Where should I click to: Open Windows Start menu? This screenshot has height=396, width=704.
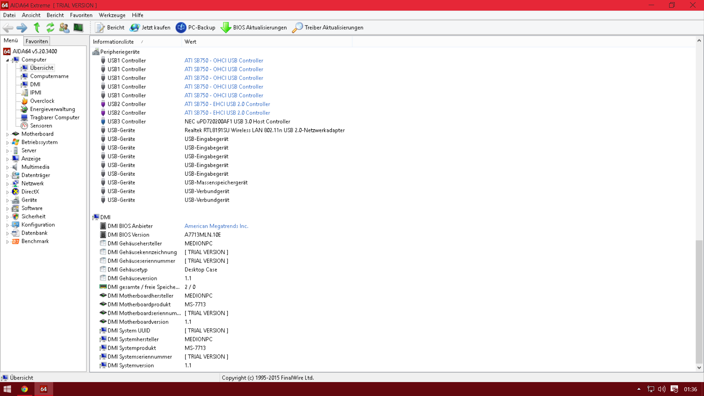pyautogui.click(x=7, y=389)
